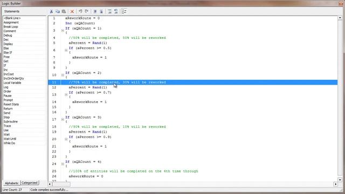Select the Log statement

6,87
